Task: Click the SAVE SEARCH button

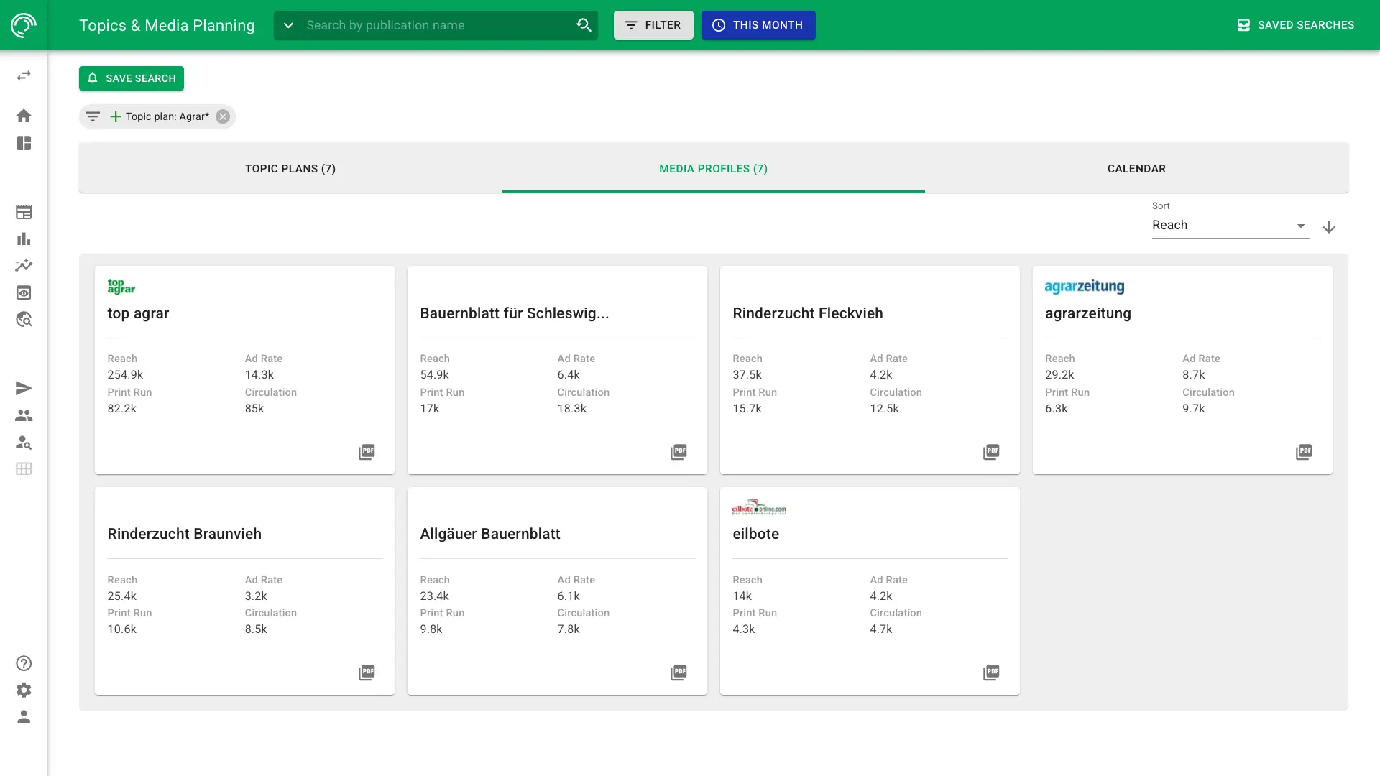Action: (x=132, y=78)
